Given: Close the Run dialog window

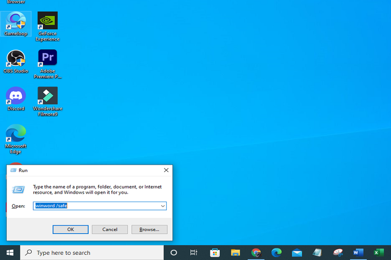Looking at the screenshot, I should pos(166,170).
